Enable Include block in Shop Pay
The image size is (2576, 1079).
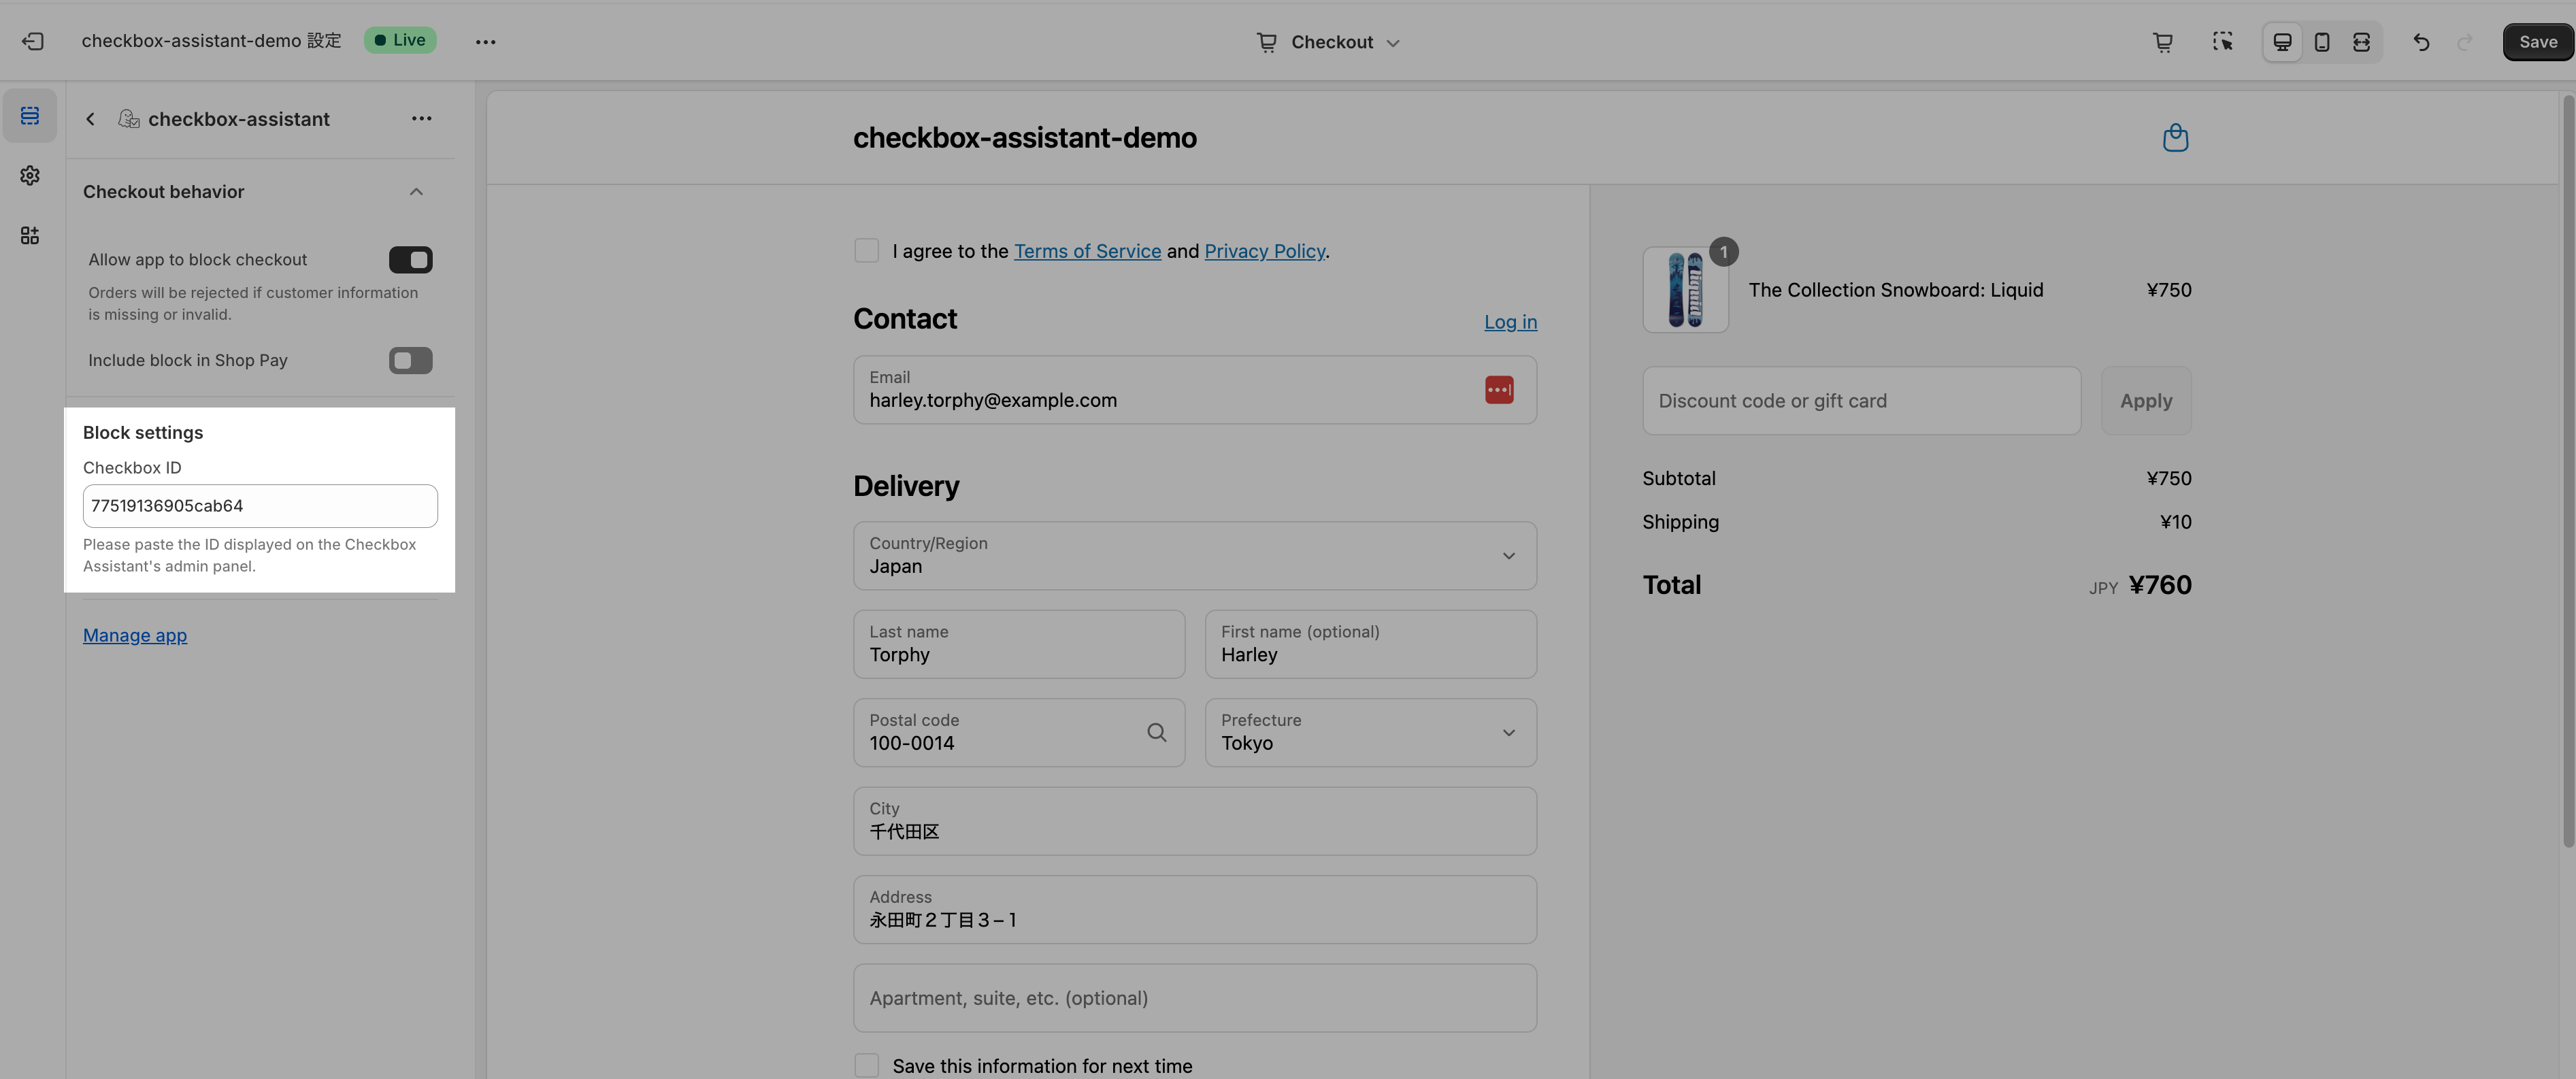tap(410, 360)
